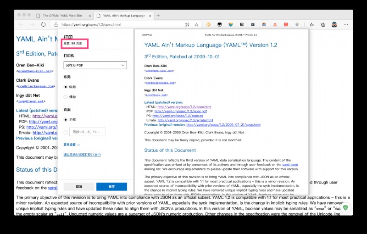367x234 pixels.
Task: Click the 'Status of this Document' heading in preview
Action: [170, 150]
